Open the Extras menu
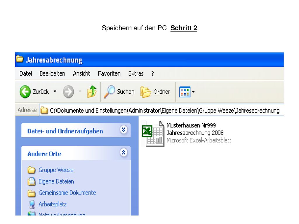Viewport: 299px width, 224px height. tap(136, 73)
